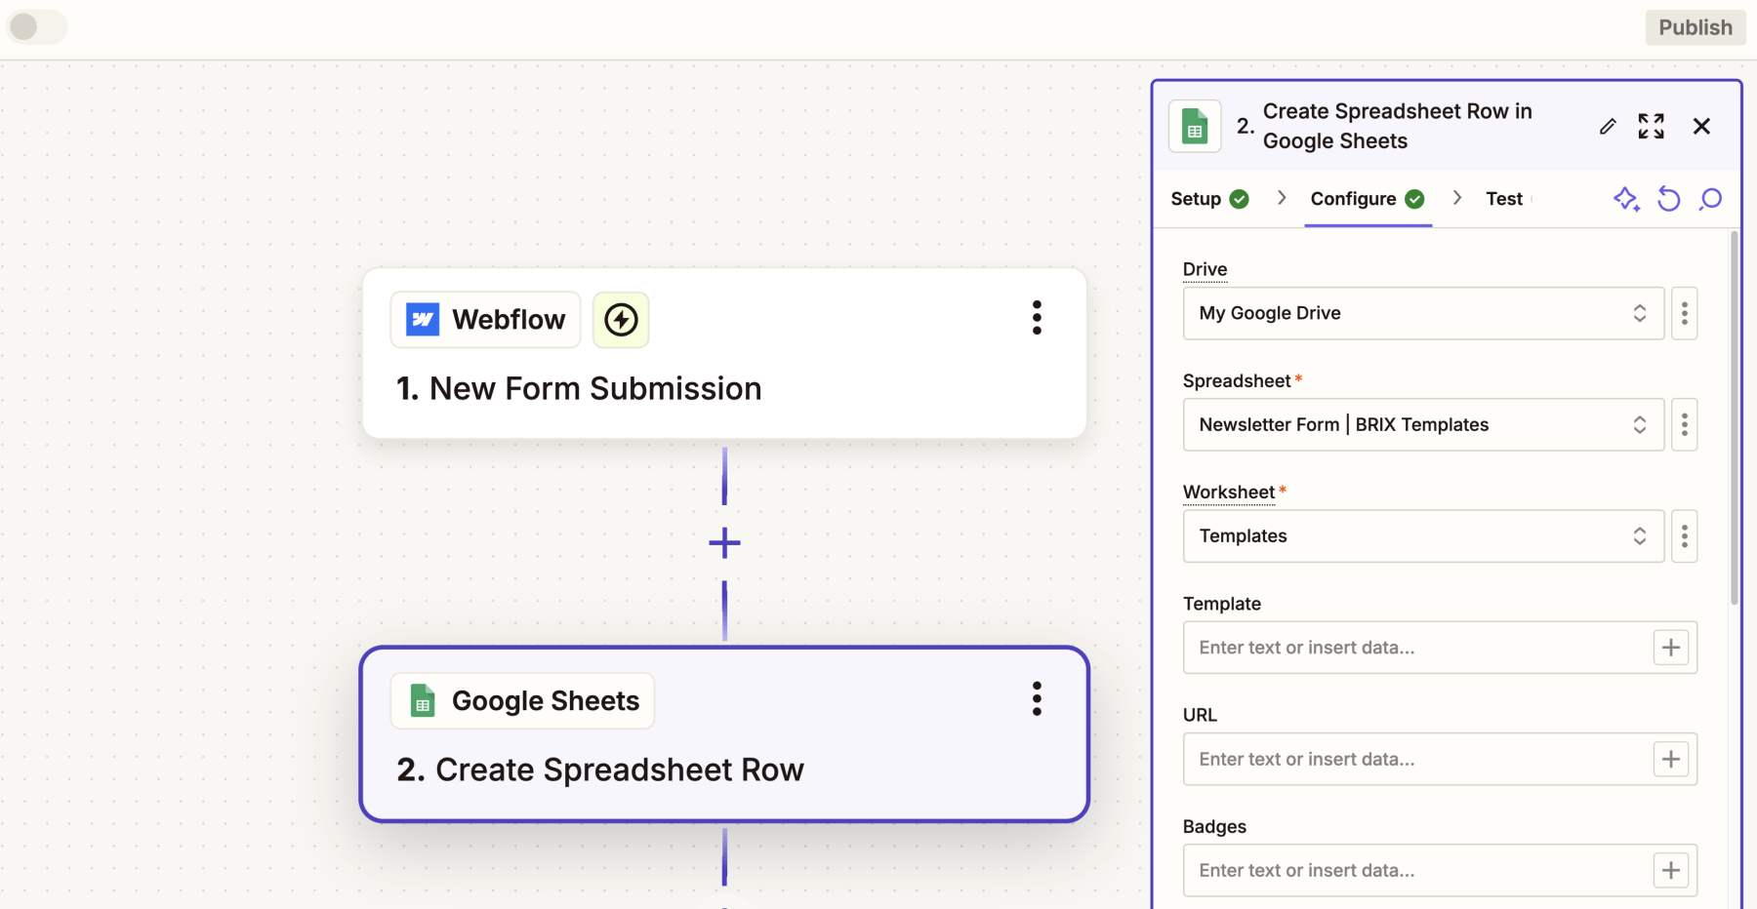Click the AI sparkle icon in panel
The height and width of the screenshot is (909, 1757).
pyautogui.click(x=1626, y=199)
